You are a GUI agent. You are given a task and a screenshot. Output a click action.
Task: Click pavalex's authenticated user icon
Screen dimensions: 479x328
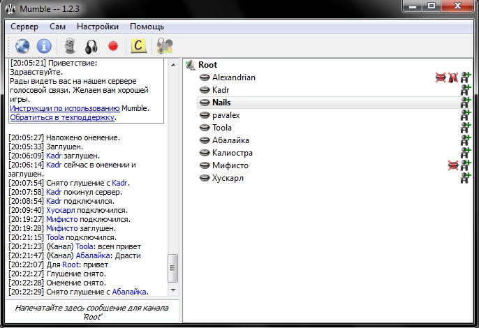point(466,115)
